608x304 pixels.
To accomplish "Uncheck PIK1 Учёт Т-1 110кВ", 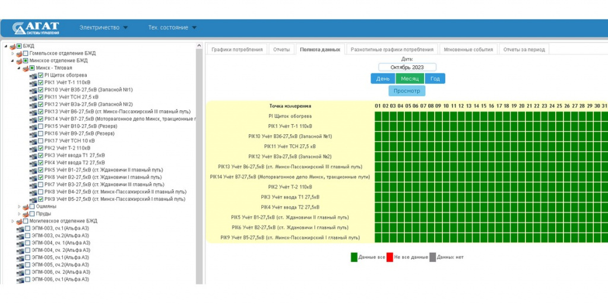I will [41, 83].
